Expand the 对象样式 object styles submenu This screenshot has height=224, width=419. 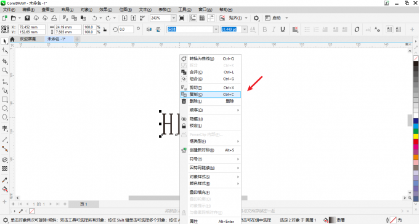pyautogui.click(x=211, y=177)
